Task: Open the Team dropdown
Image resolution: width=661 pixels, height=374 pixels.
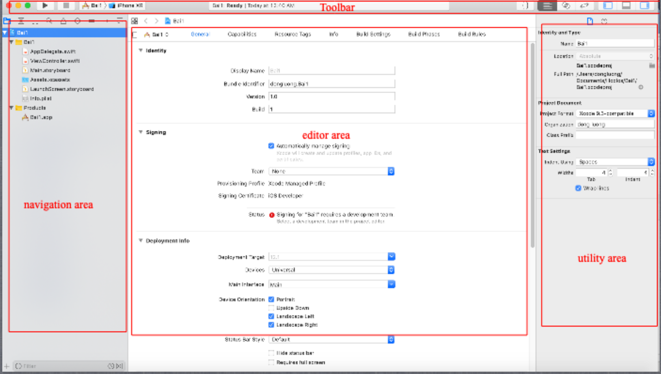Action: tap(391, 171)
